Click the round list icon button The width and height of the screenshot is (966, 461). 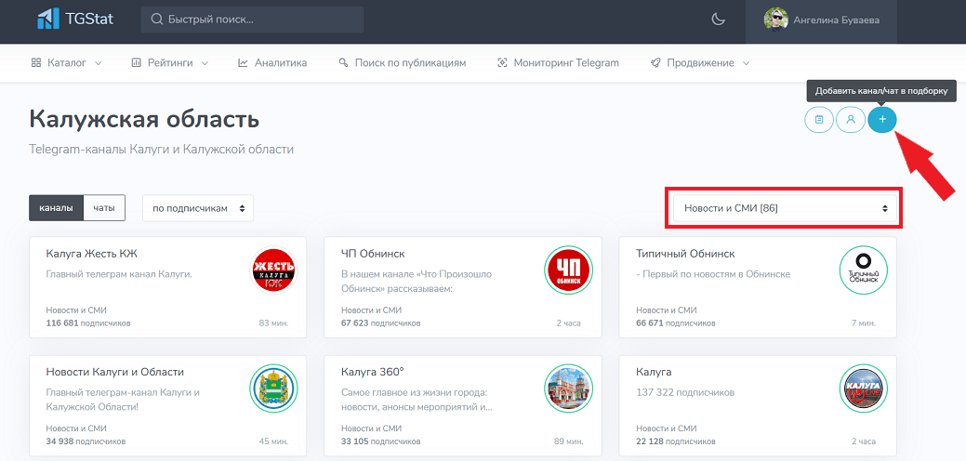(x=819, y=120)
